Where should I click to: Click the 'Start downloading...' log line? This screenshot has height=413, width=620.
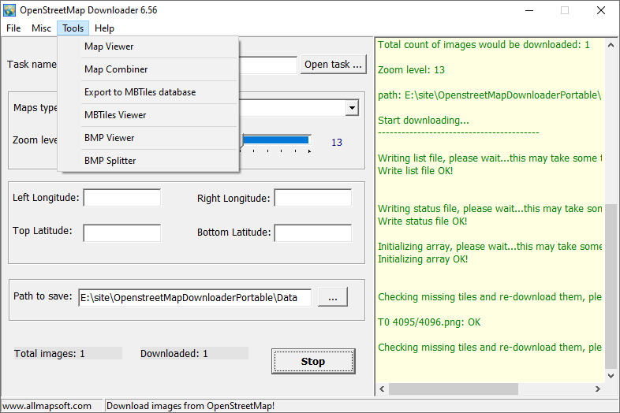point(424,120)
